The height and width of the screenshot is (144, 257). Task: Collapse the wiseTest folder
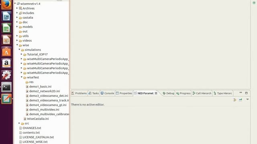click(x=22, y=77)
